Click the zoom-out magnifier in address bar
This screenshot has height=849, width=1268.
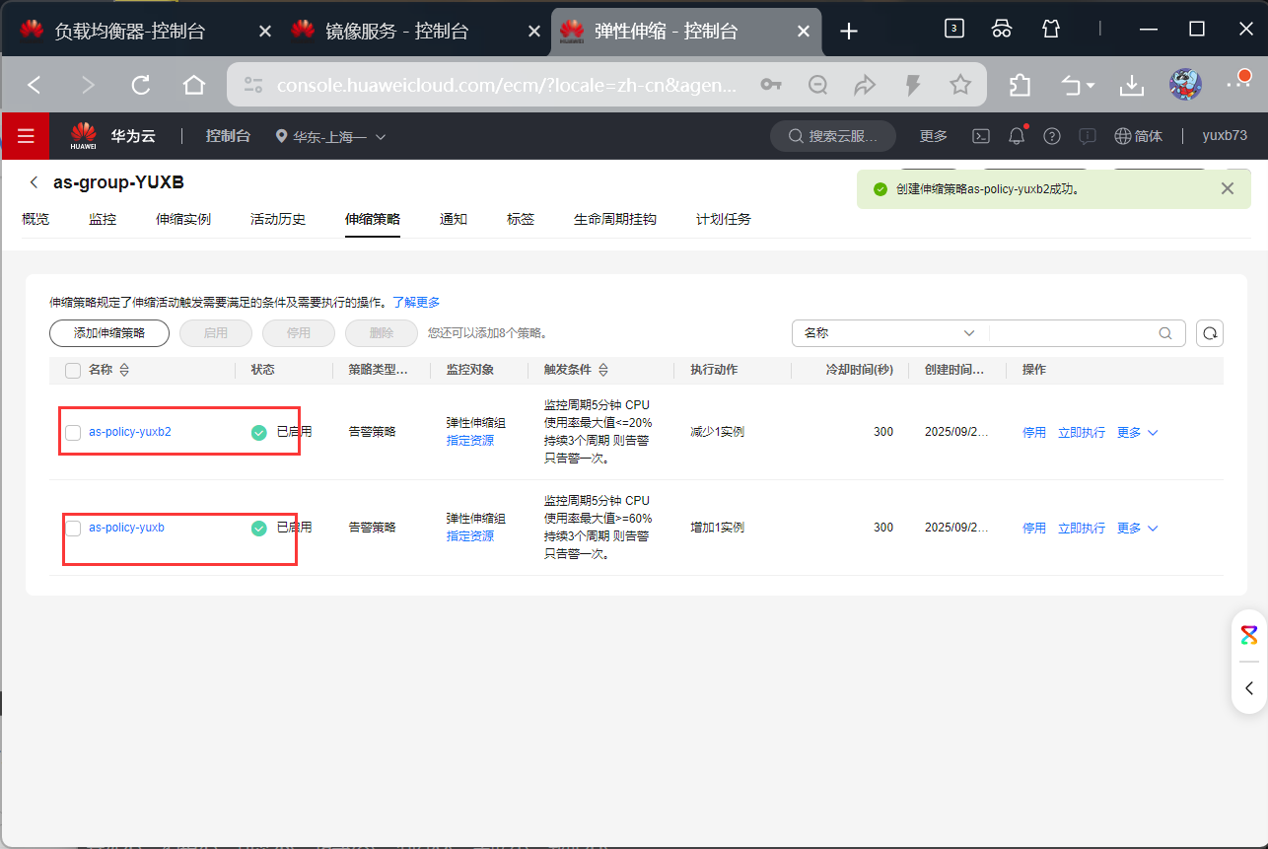point(817,86)
